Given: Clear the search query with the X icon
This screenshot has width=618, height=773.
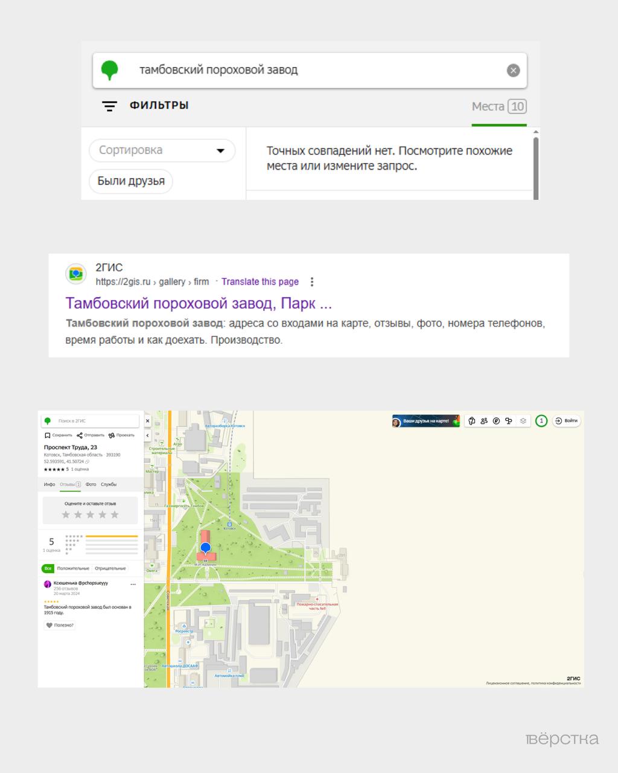Looking at the screenshot, I should (x=513, y=71).
